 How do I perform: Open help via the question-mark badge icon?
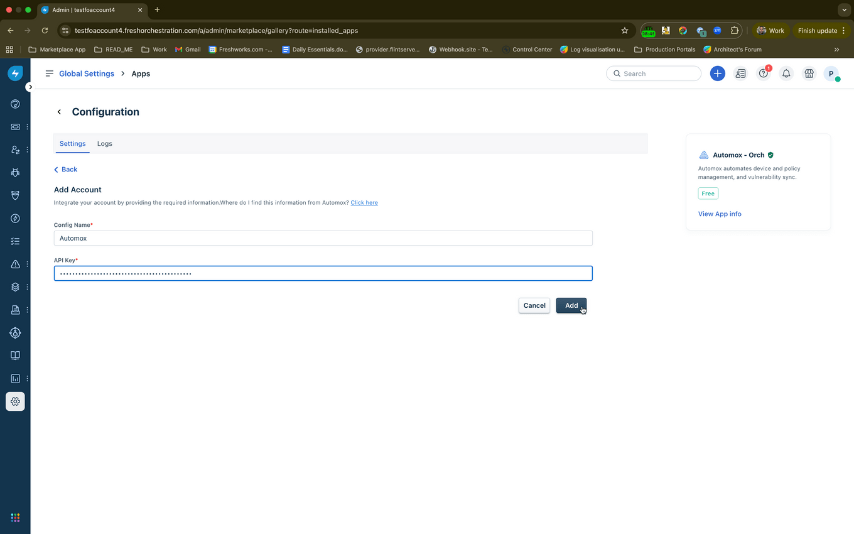tap(763, 74)
